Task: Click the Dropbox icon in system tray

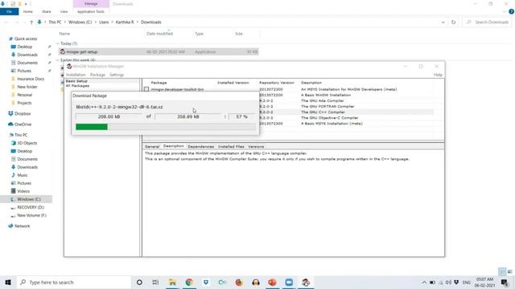Action: coord(456,283)
